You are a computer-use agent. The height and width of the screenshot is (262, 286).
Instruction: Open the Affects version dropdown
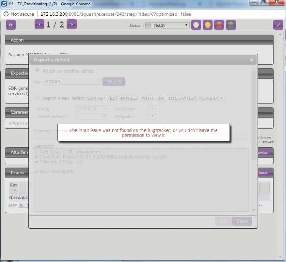[x=92, y=116]
